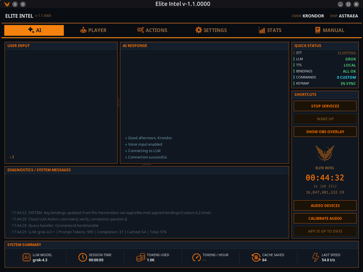Click the gear icon beside Settings

coord(198,30)
